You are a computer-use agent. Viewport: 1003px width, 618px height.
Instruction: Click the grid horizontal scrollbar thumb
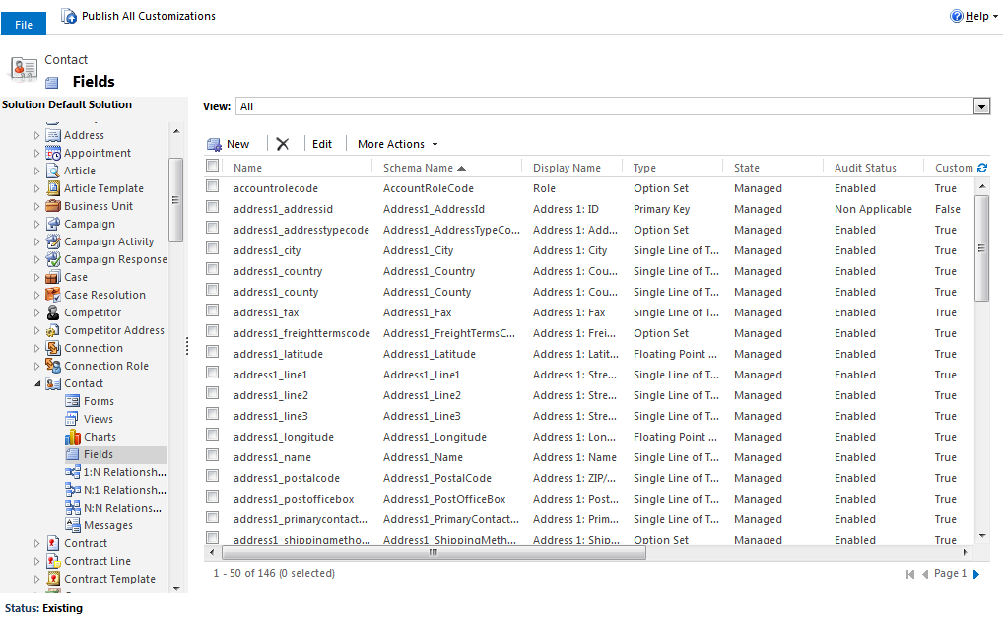point(433,553)
